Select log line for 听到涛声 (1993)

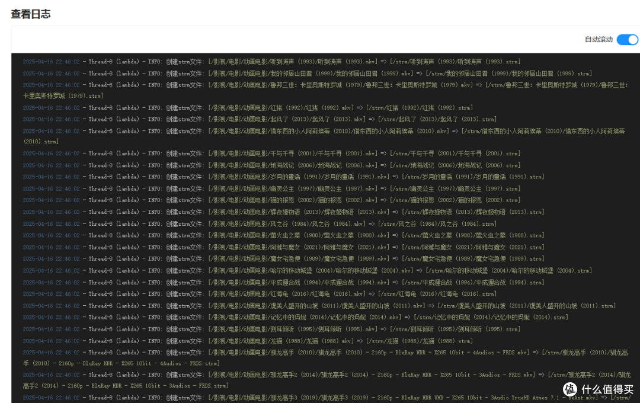pos(272,62)
